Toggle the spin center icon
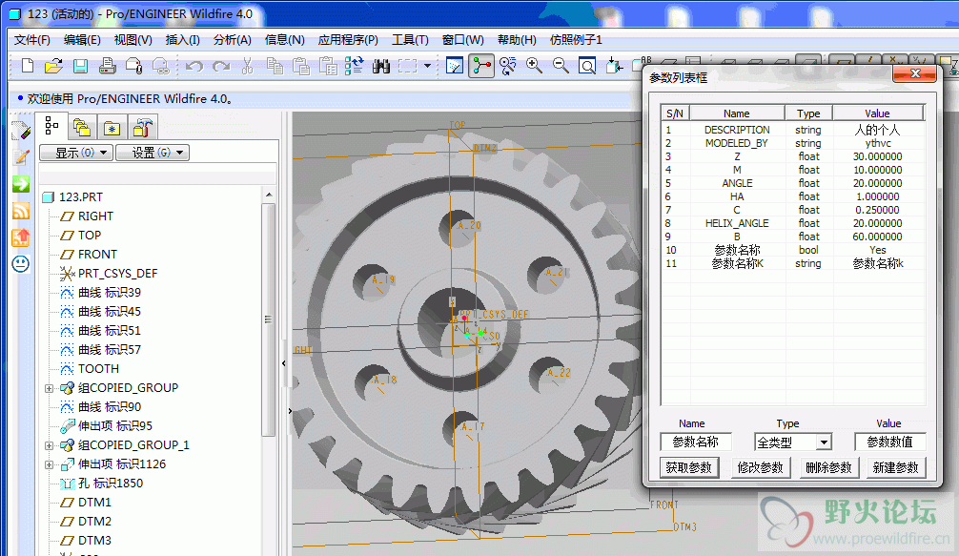 (481, 66)
